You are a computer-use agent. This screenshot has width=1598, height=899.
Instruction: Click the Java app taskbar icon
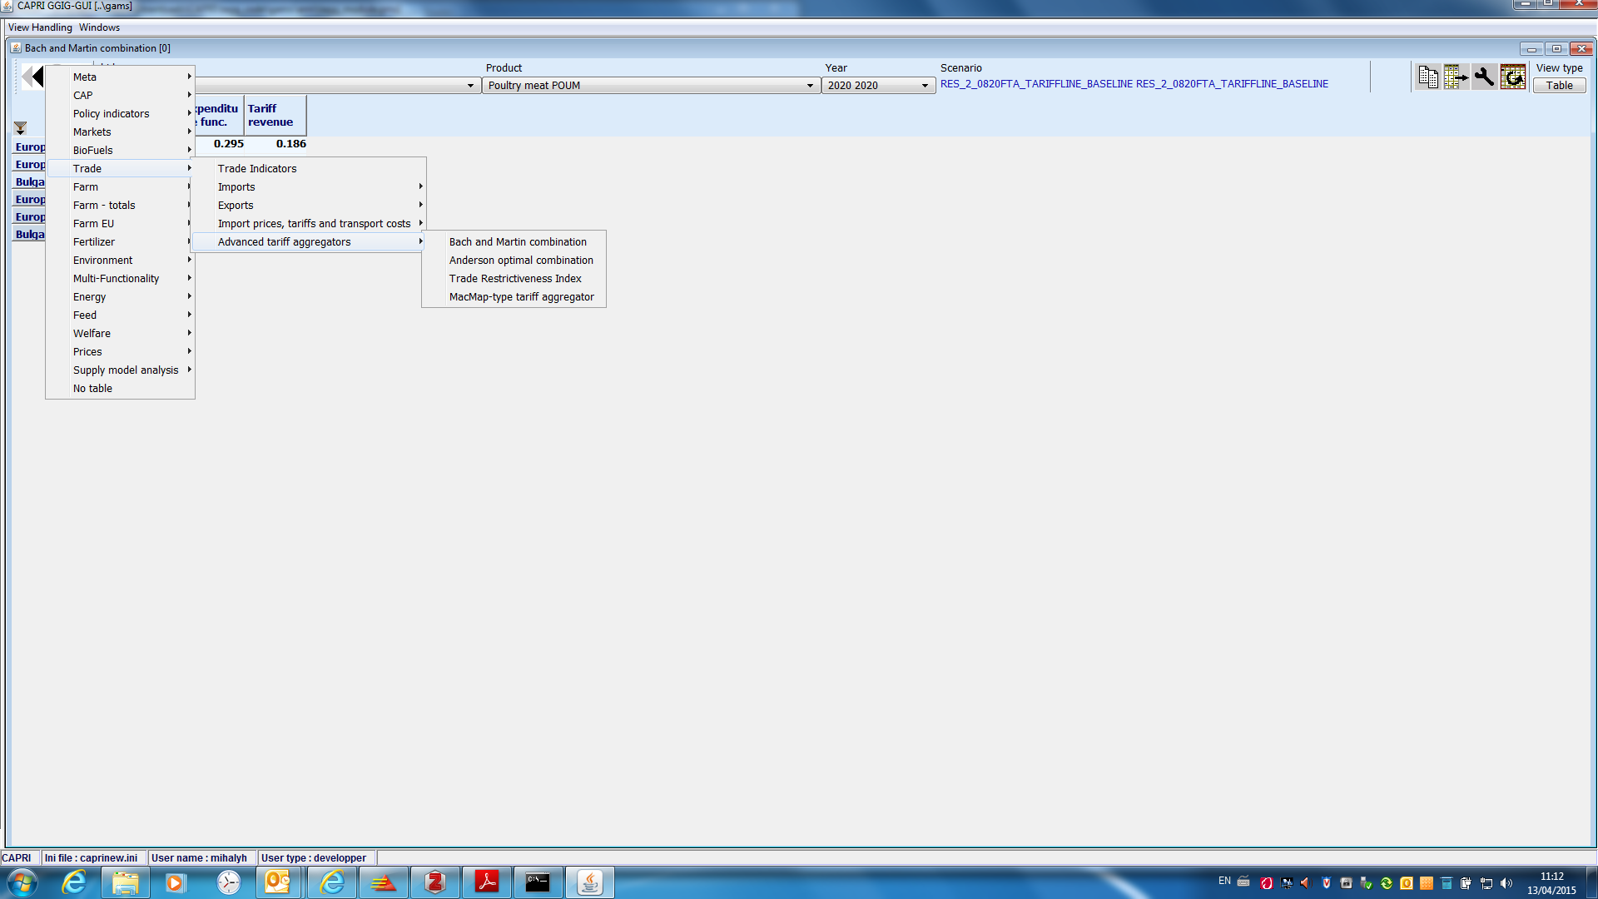[x=589, y=882]
